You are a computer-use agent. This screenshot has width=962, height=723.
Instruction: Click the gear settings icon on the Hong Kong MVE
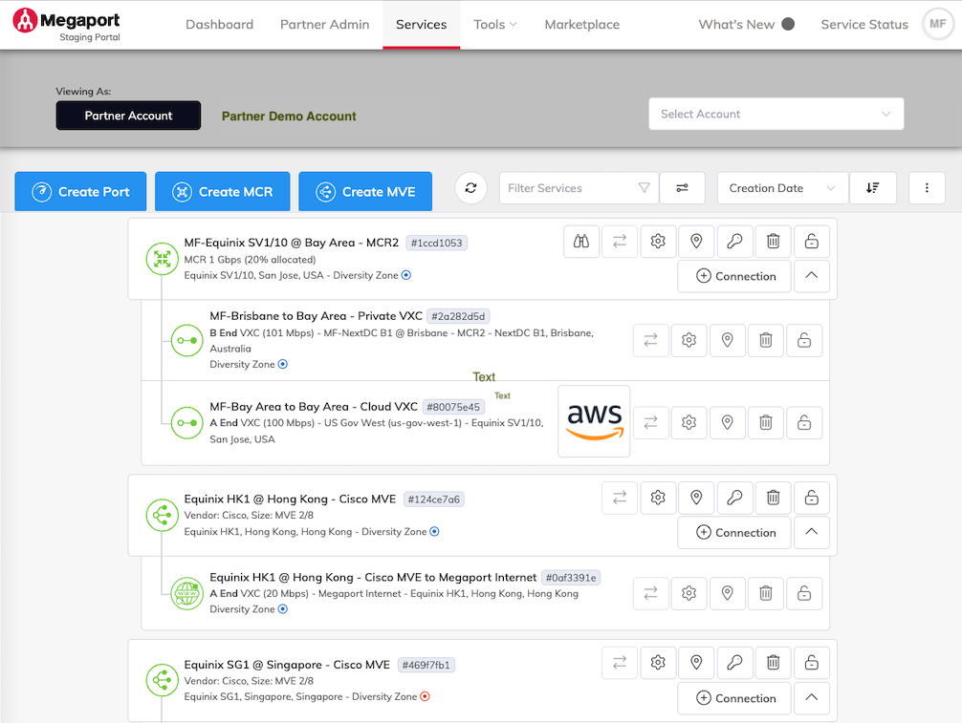coord(658,498)
